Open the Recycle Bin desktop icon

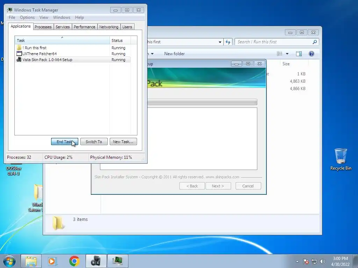(x=341, y=159)
